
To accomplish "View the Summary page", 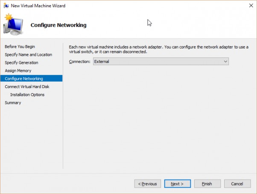I will [x=13, y=103].
